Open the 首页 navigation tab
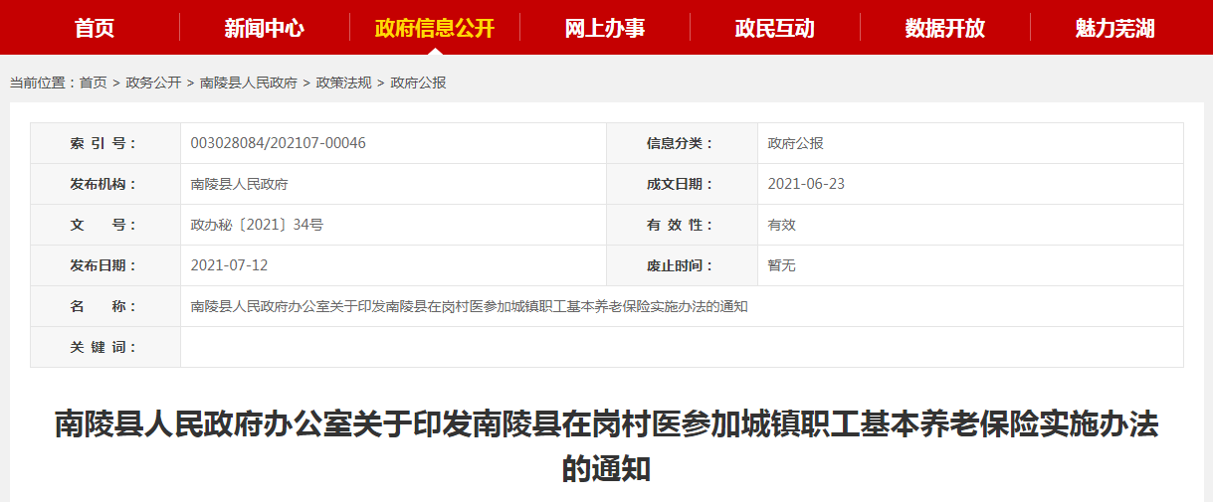Image resolution: width=1213 pixels, height=502 pixels. [x=95, y=28]
